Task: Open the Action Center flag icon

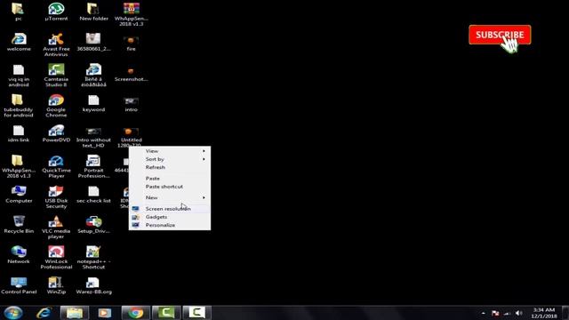Action: [495, 313]
